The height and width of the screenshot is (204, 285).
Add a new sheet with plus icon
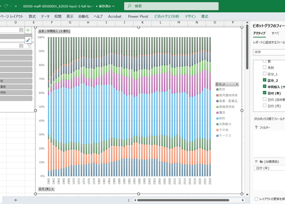coord(16,200)
